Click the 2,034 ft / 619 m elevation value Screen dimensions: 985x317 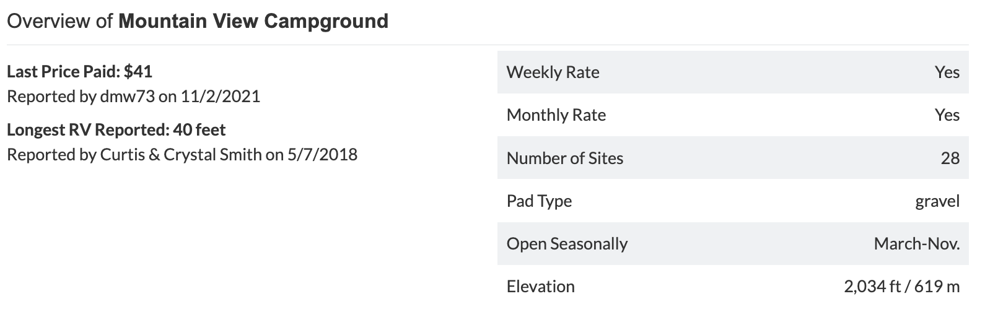point(902,287)
